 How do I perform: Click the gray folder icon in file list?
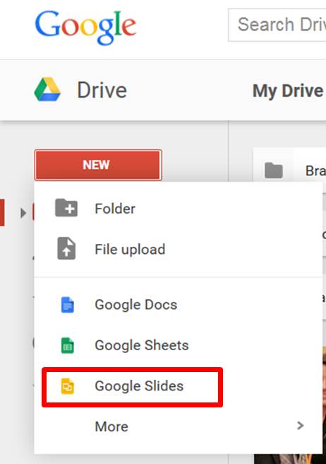click(x=274, y=170)
